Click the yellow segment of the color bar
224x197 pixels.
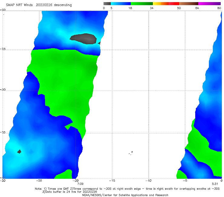coord(157,4)
